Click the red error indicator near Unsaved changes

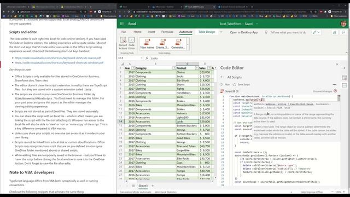(335, 91)
